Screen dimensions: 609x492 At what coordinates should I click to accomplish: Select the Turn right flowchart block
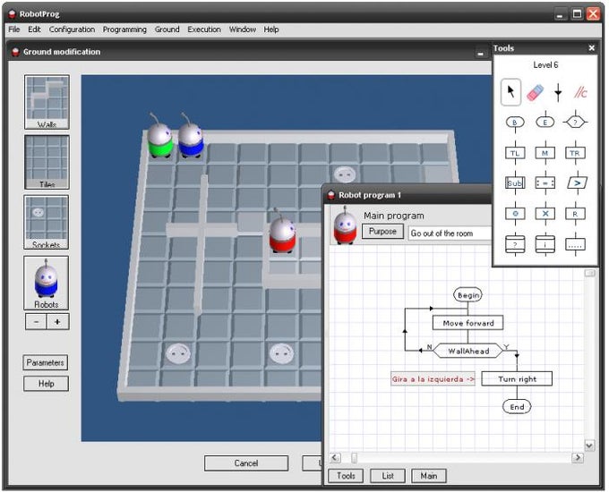pos(517,379)
